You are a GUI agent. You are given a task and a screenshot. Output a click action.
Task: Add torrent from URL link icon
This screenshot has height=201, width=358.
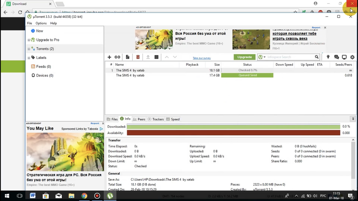[x=118, y=57]
